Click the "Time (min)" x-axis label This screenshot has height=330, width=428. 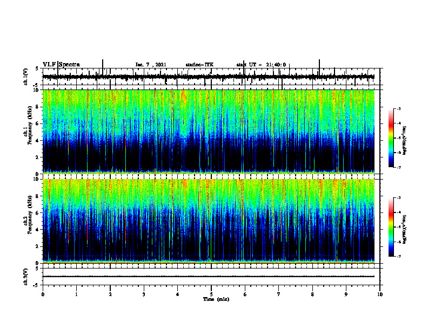click(216, 299)
